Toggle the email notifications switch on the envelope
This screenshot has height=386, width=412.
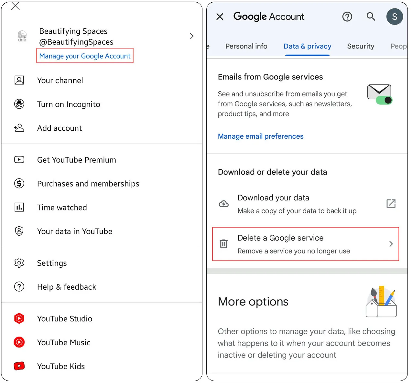coord(385,101)
